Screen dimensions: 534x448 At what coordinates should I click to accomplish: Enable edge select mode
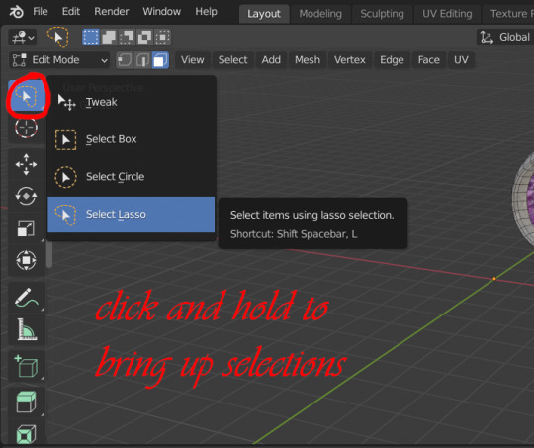coord(142,60)
